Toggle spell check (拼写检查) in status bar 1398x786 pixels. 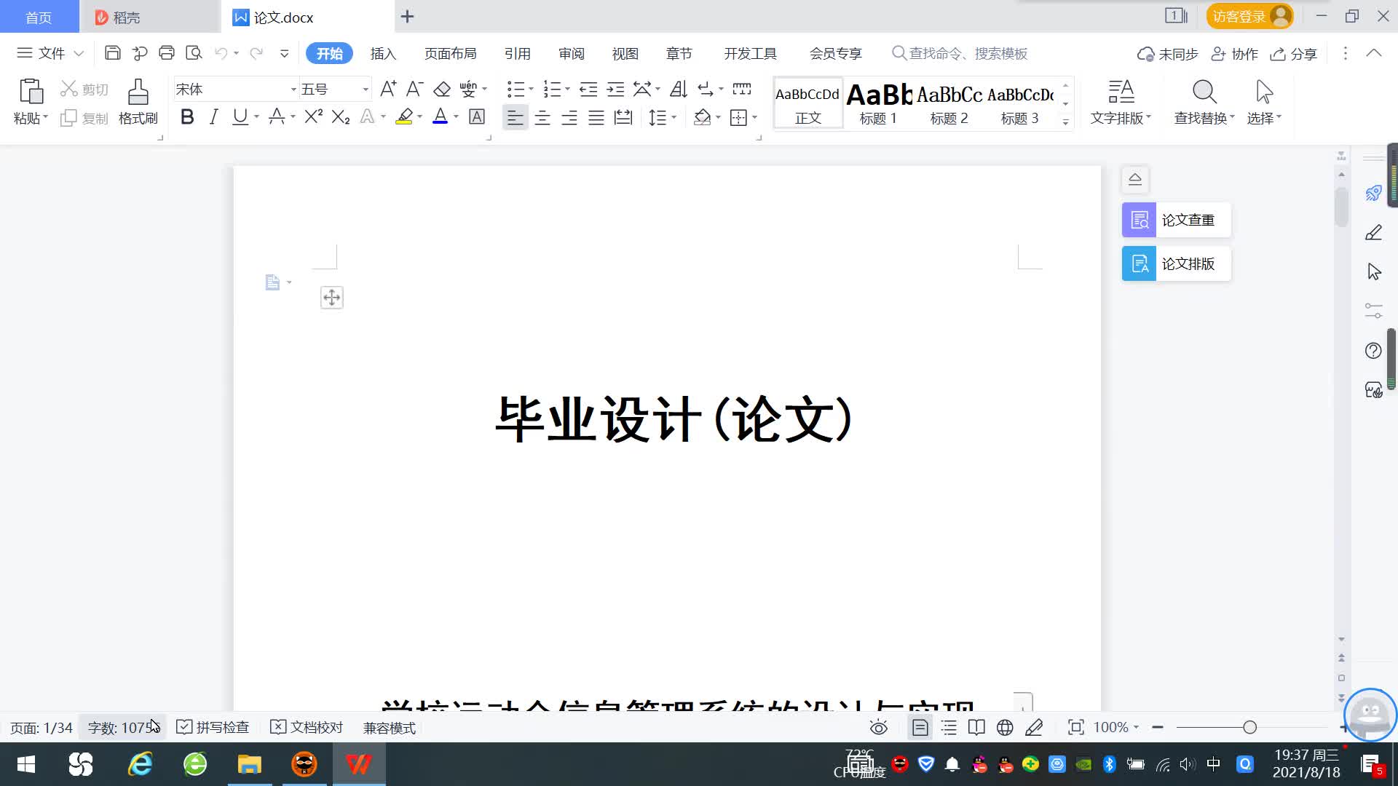click(213, 727)
